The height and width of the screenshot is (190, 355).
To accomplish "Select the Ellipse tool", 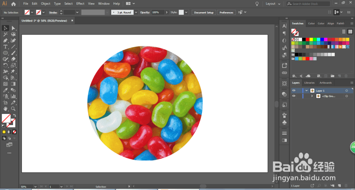I will 5,53.
